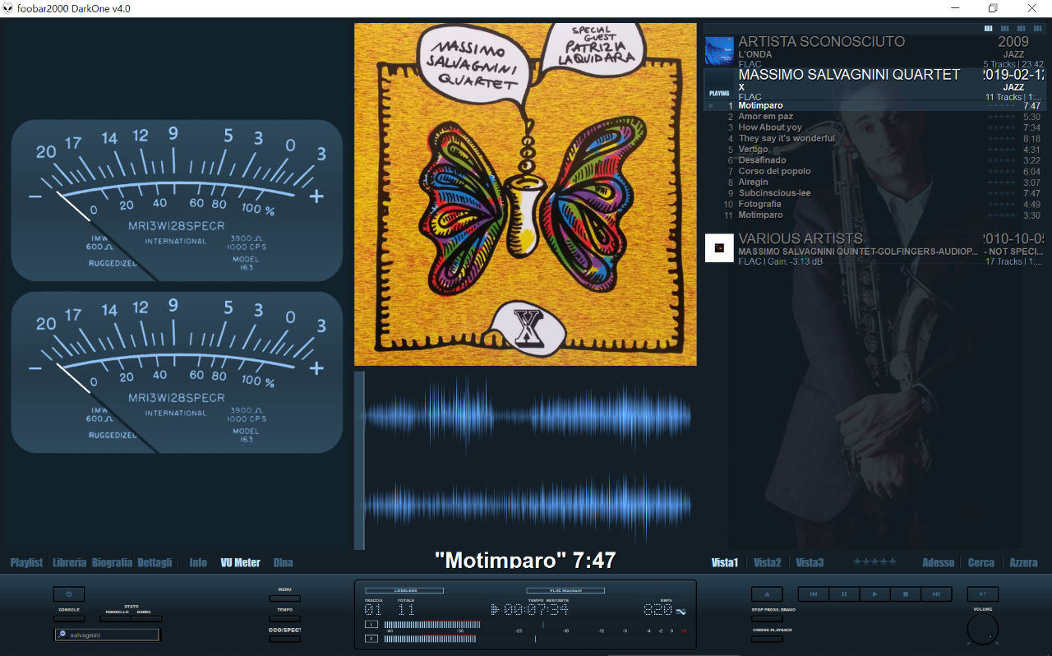Toggle the Barra status button
This screenshot has height=656, width=1052.
(146, 618)
